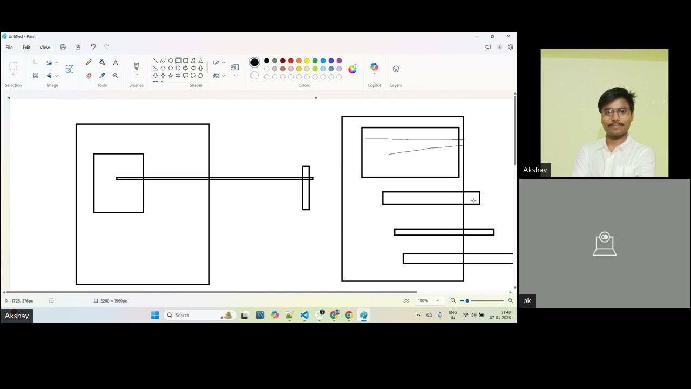Select the Rounded rectangle shape
Image resolution: width=691 pixels, height=389 pixels.
[186, 61]
